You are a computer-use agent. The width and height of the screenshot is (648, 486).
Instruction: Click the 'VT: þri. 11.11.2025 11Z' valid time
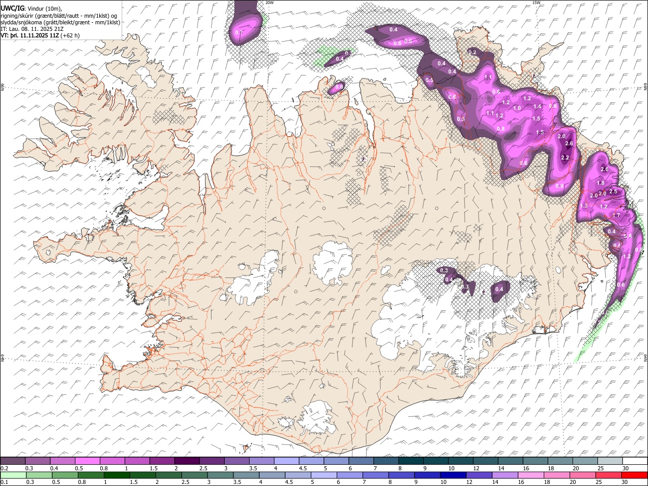(x=30, y=35)
